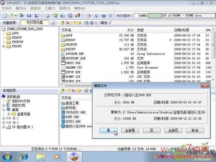Expand the CD 驱动器 node

click(x=3, y=127)
